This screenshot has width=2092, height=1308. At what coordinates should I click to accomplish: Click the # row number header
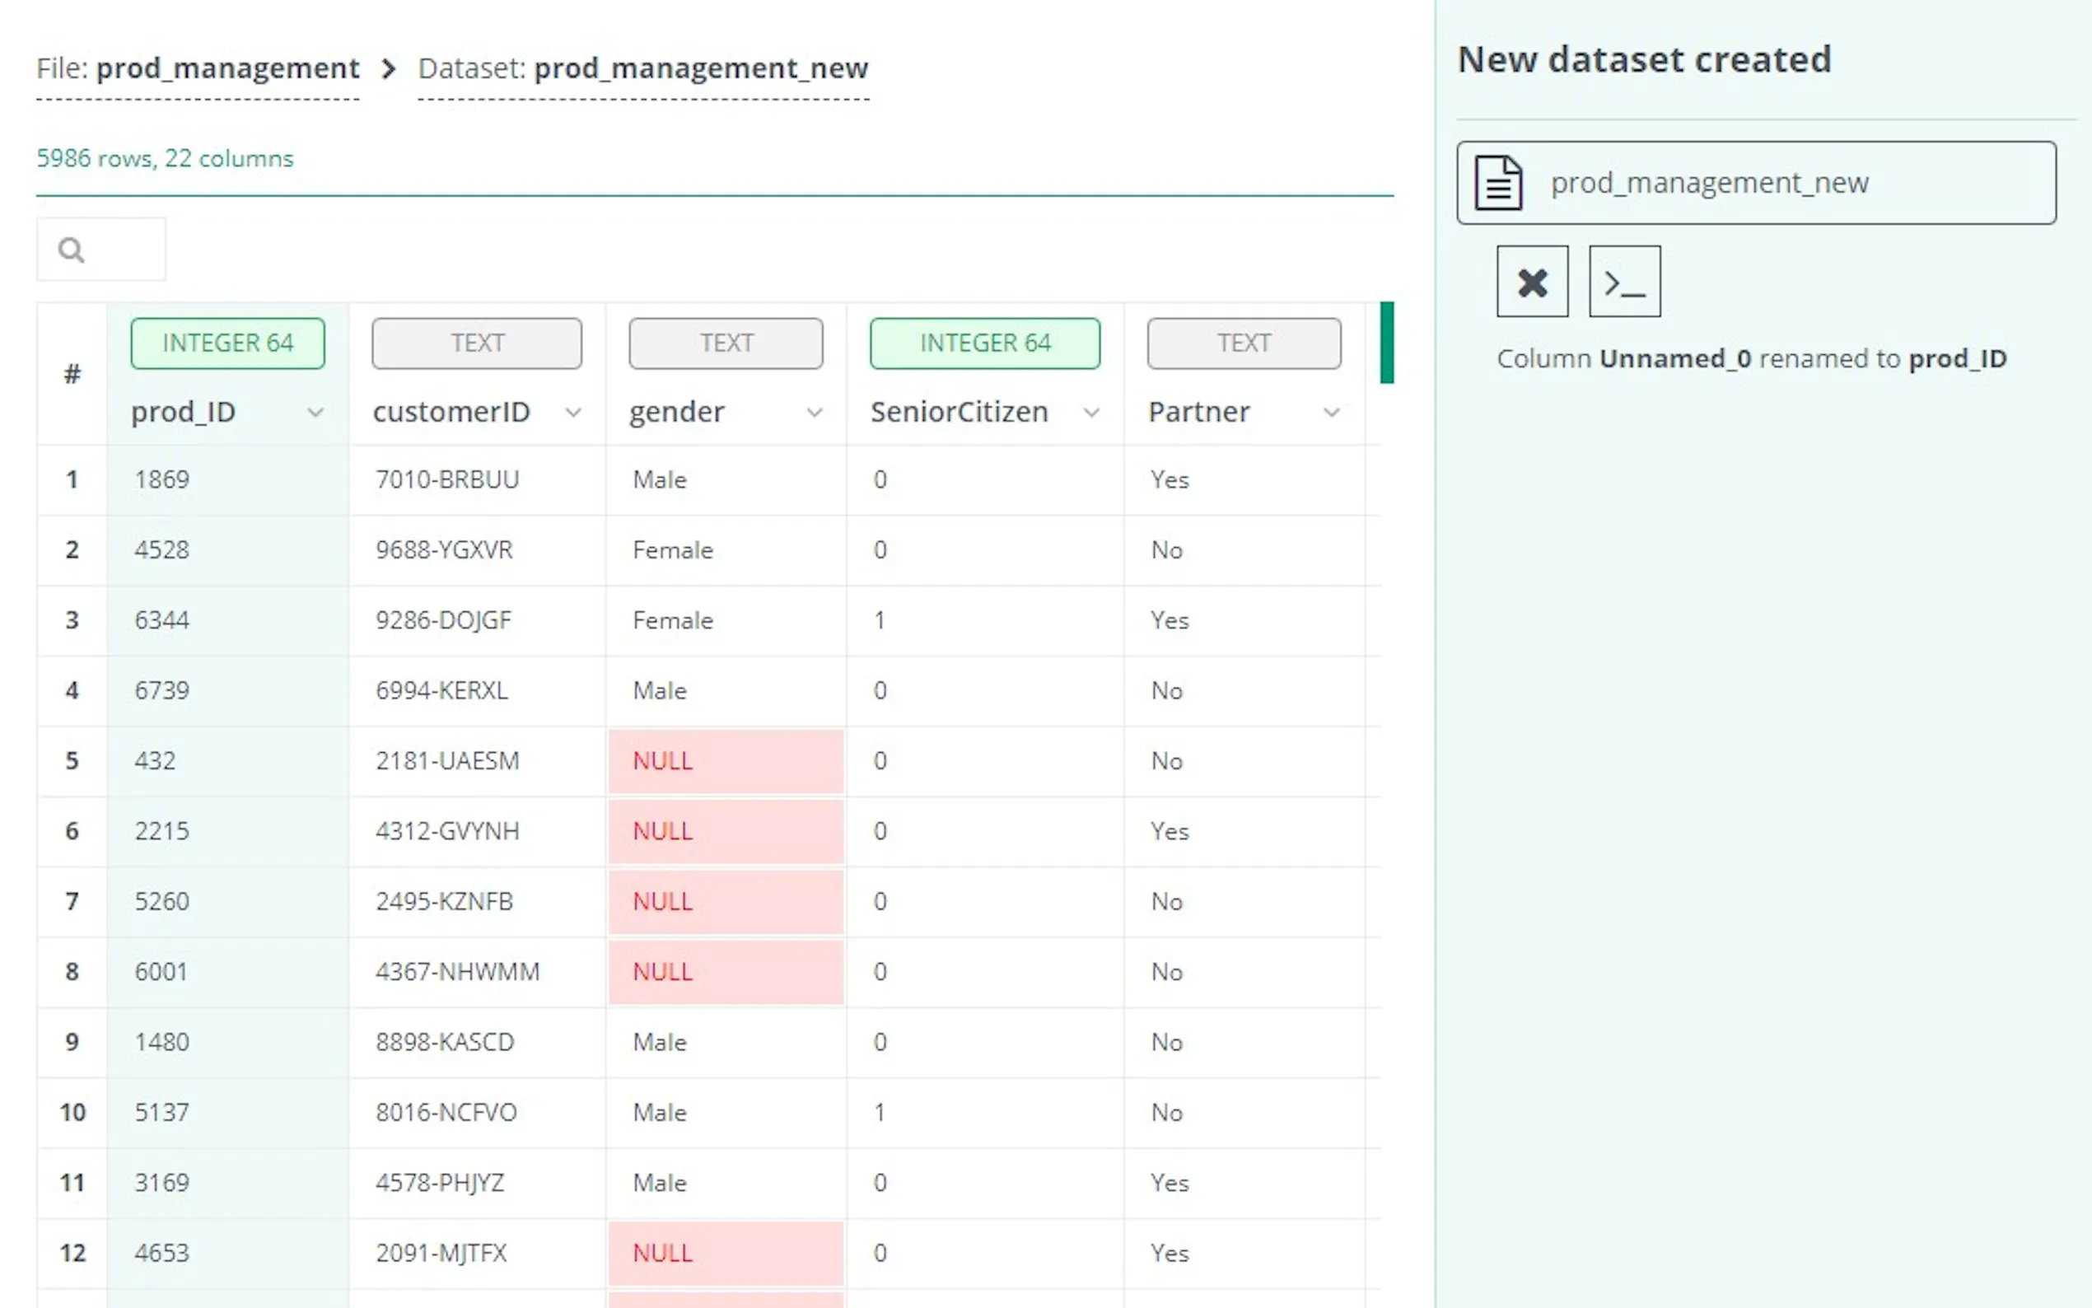72,374
